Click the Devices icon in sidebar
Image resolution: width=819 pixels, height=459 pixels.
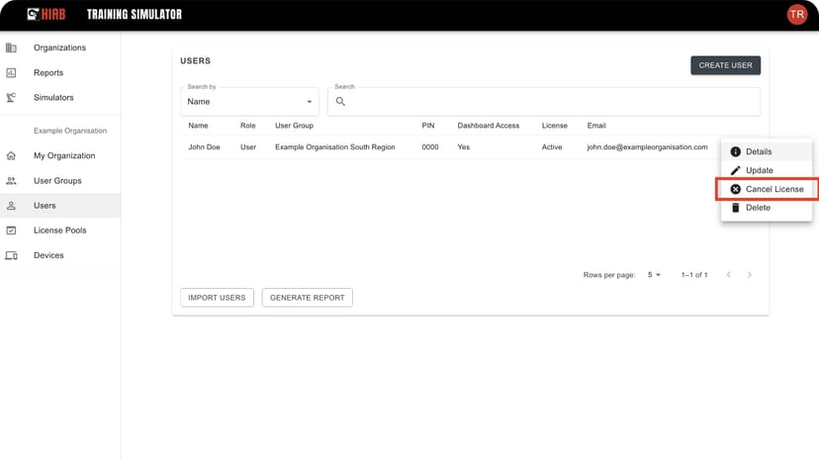tap(11, 255)
